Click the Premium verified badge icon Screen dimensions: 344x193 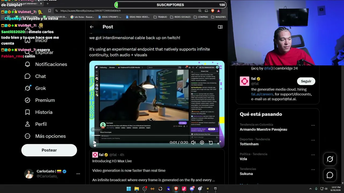tap(27, 100)
